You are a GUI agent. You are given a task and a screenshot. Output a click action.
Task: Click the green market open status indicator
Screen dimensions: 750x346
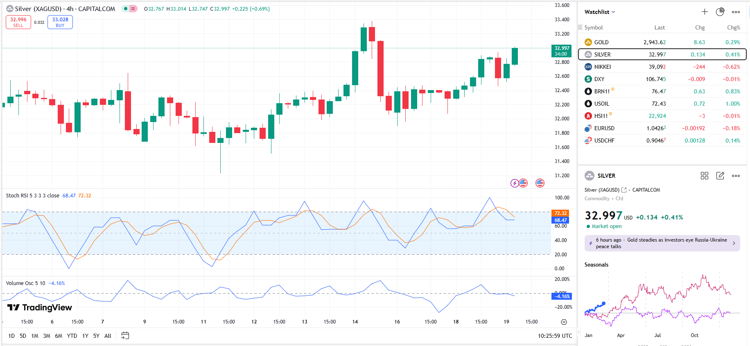click(588, 226)
